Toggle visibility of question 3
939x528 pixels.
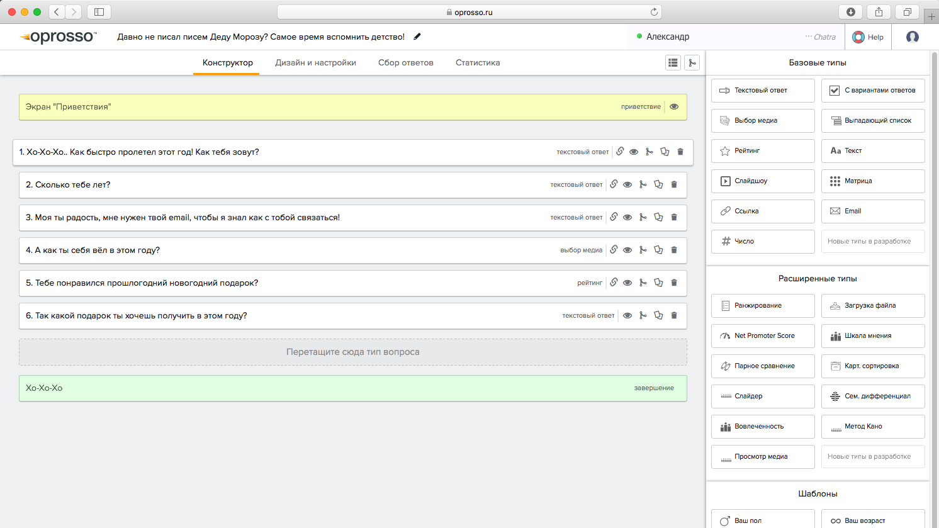627,217
